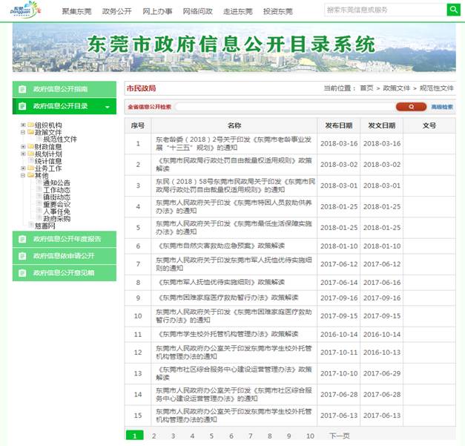
Task: Click the red search button in 全省信息公开检索
Action: click(411, 107)
